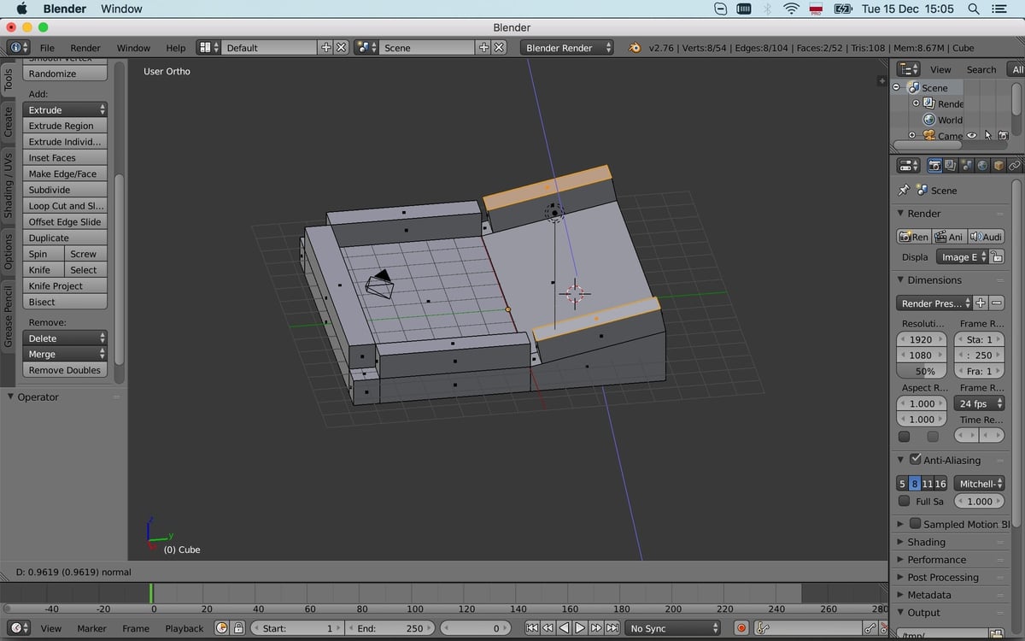This screenshot has height=641, width=1025.
Task: Click the Outliner editor type selector icon
Action: (x=905, y=69)
